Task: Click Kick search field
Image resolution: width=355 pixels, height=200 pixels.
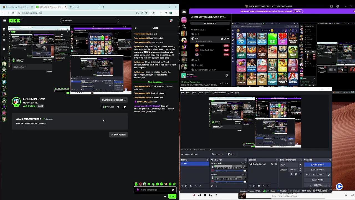Action: (x=90, y=21)
